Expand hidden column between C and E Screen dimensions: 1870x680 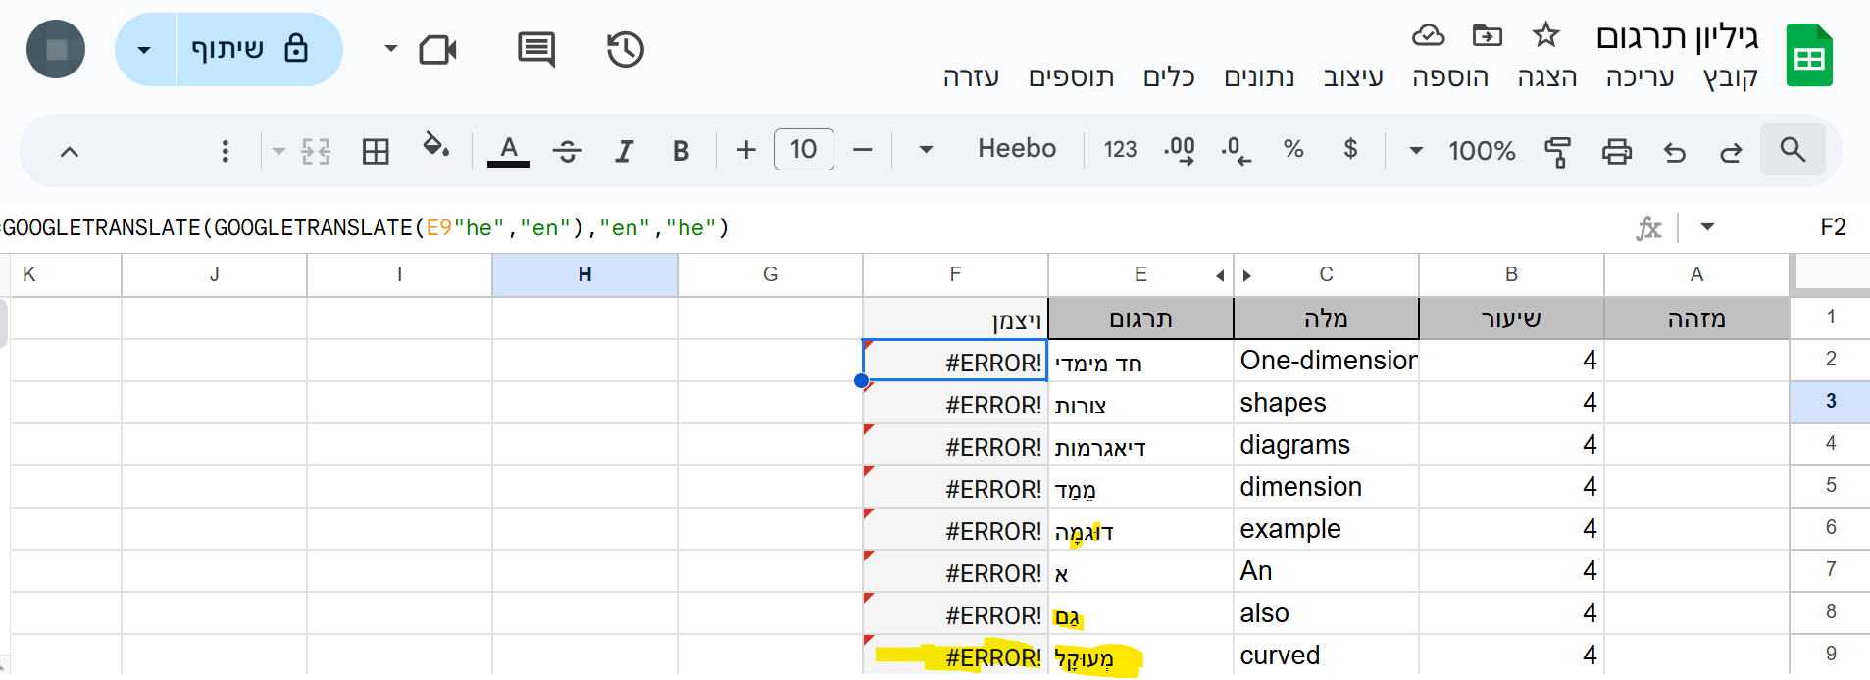click(1234, 275)
